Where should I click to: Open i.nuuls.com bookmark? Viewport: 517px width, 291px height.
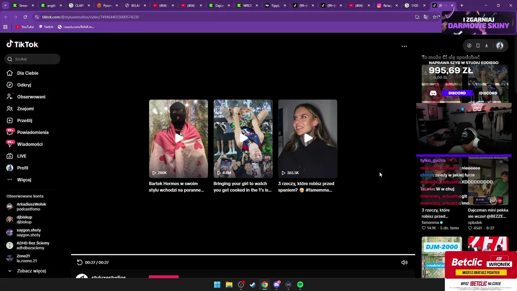tap(76, 27)
